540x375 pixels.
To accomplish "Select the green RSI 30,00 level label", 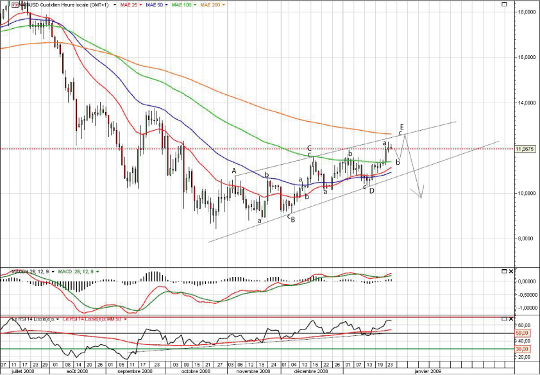I will (523, 349).
